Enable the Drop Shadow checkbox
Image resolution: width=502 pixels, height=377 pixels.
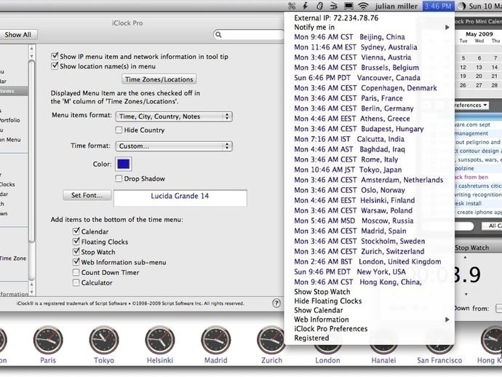pyautogui.click(x=119, y=178)
